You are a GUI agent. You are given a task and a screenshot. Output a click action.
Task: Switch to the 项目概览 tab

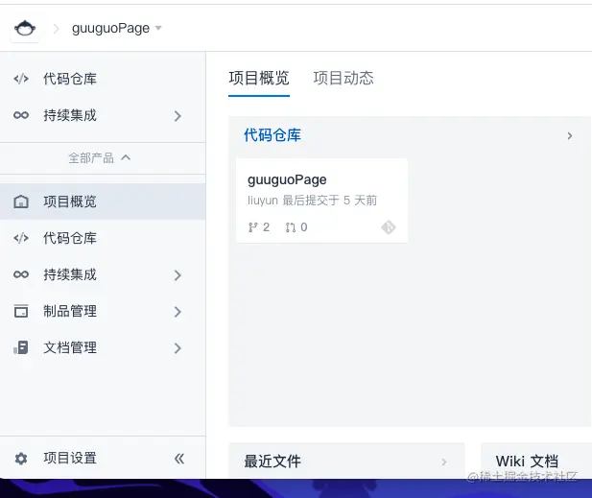click(259, 79)
